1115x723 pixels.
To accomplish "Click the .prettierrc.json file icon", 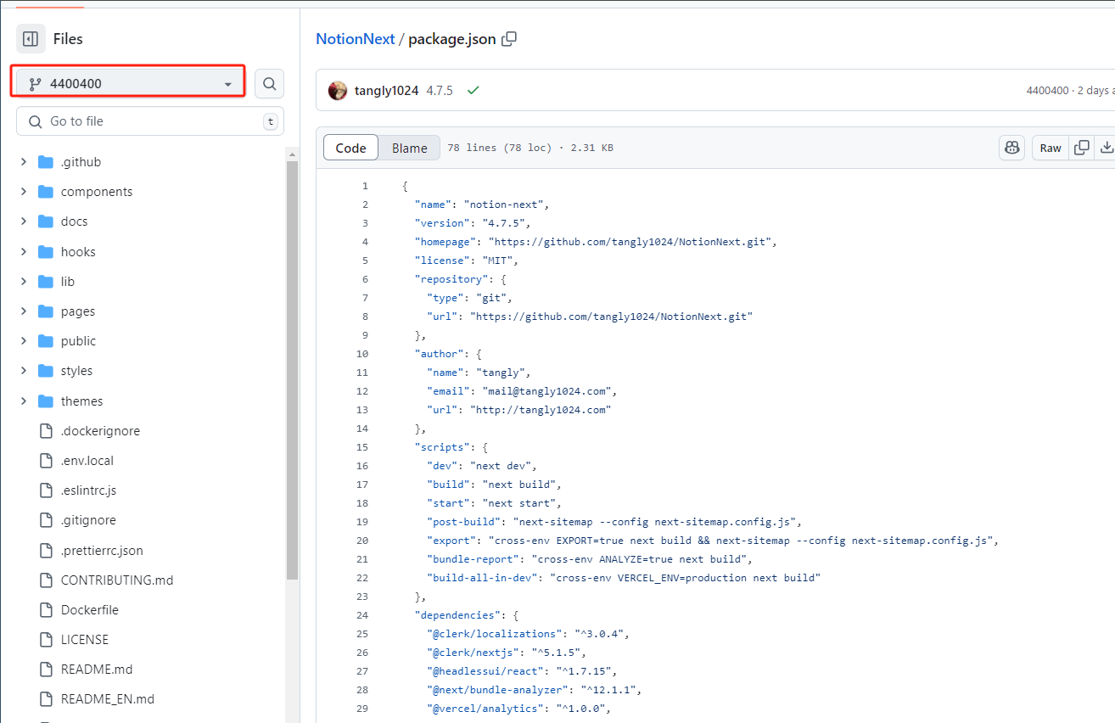I will click(x=46, y=551).
